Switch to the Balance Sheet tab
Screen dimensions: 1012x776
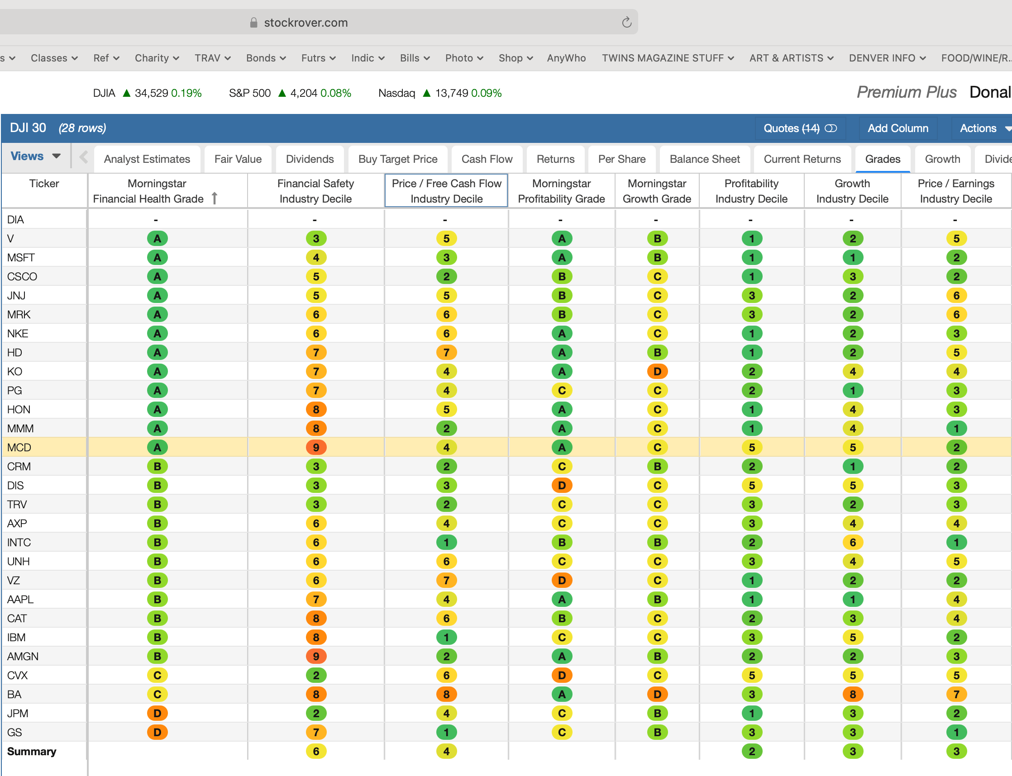tap(705, 159)
